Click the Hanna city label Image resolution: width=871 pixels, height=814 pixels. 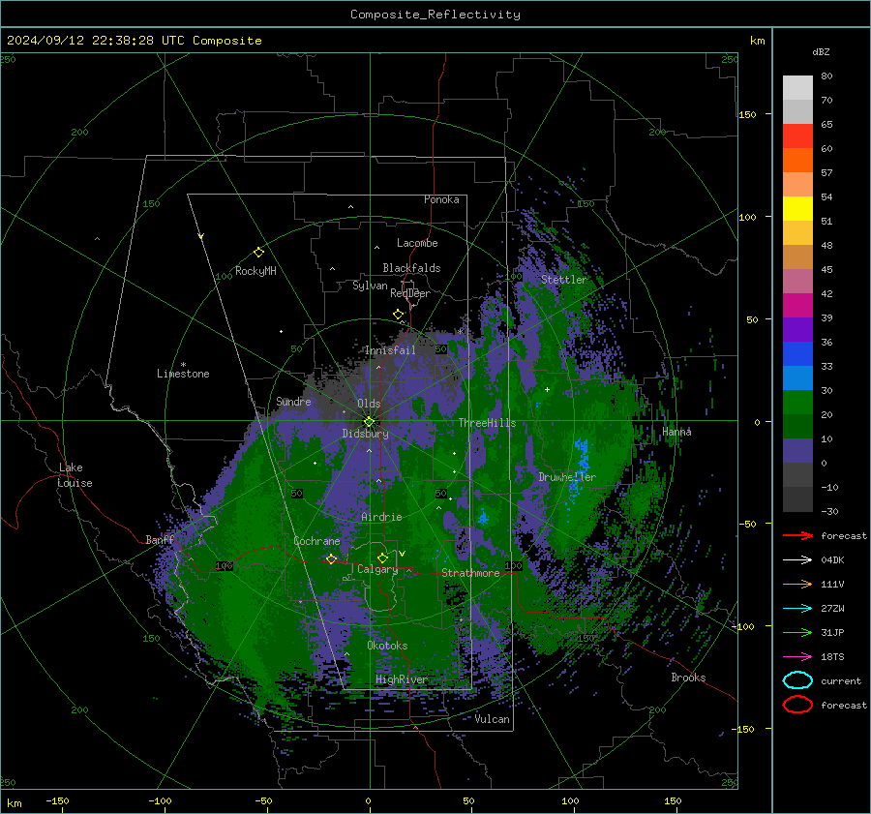(676, 432)
